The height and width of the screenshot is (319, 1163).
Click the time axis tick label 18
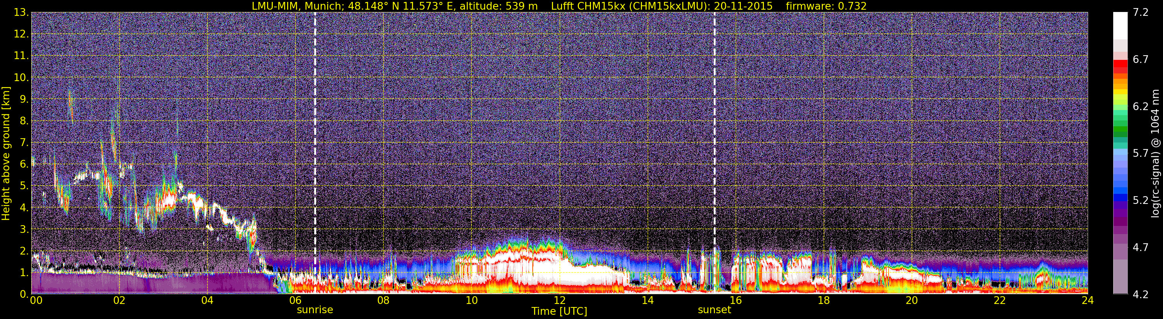(823, 301)
